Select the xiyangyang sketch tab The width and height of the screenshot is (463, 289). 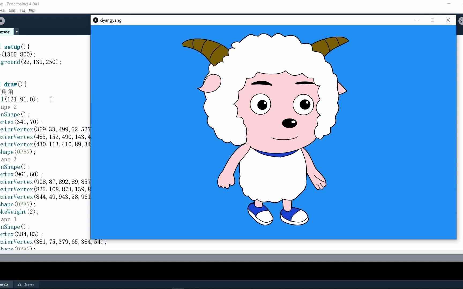[6, 32]
